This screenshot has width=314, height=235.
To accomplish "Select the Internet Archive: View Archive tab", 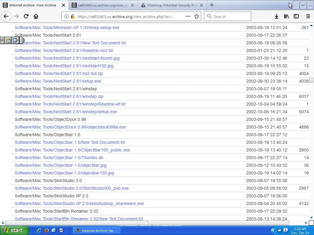I will click(33, 5).
